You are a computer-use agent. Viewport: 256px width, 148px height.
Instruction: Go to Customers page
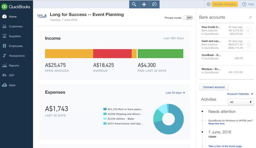click(x=16, y=26)
